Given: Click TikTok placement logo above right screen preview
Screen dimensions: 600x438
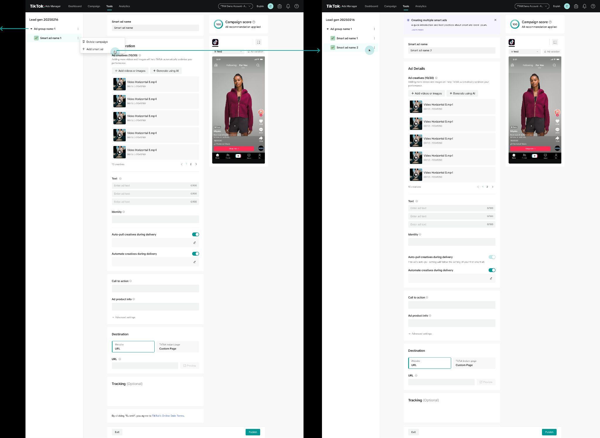Looking at the screenshot, I should click(x=512, y=42).
